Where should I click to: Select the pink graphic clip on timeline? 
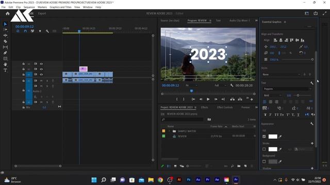[84, 69]
